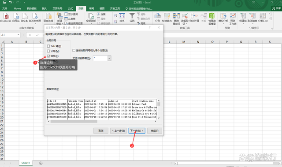This screenshot has height=167, width=282.
Task: Click 上一步 to go back
Action: coord(118,131)
